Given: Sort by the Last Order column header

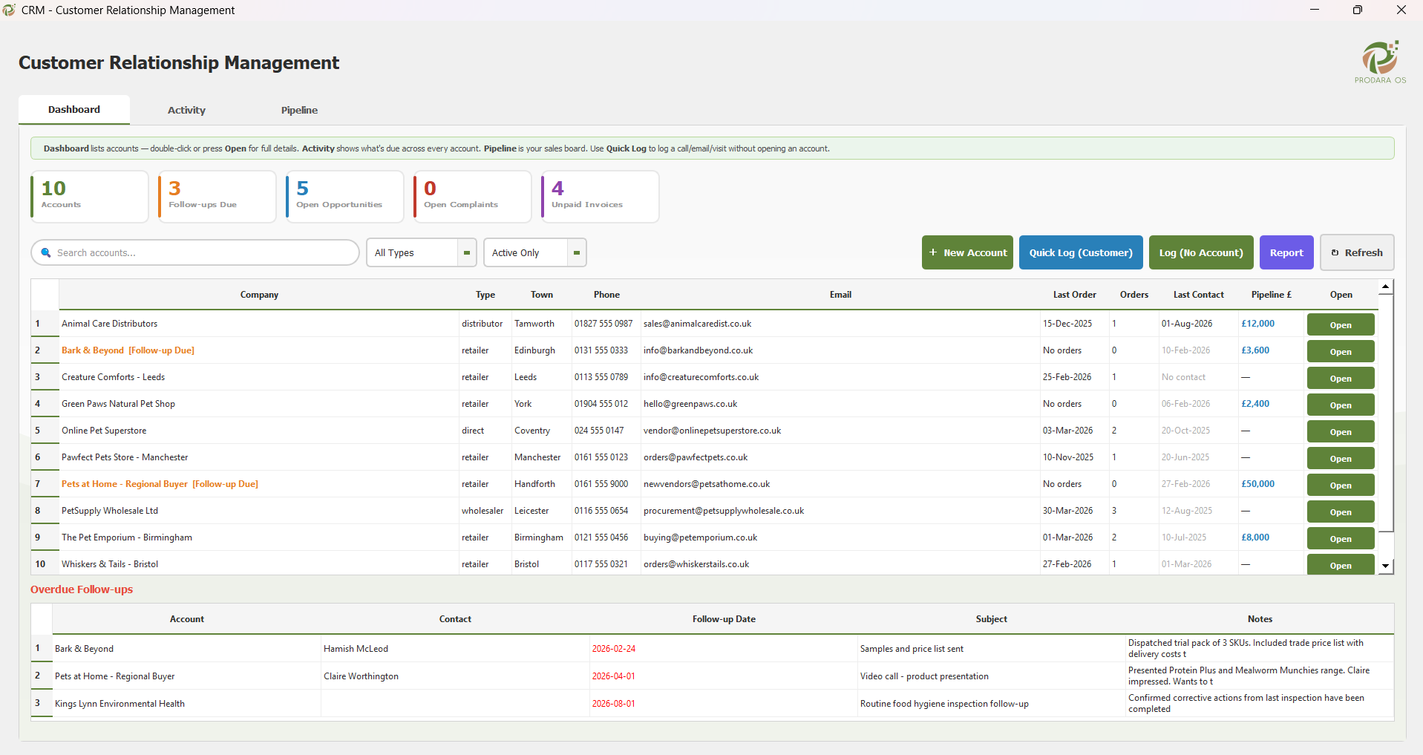Looking at the screenshot, I should tap(1074, 295).
